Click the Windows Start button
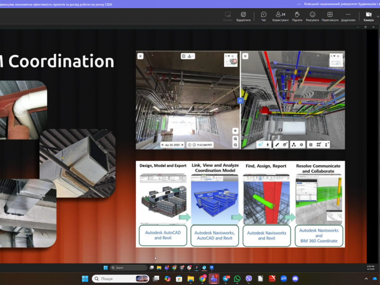The height and width of the screenshot is (285, 380). pyautogui.click(x=85, y=279)
